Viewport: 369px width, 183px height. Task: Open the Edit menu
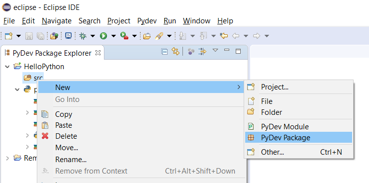coord(28,21)
